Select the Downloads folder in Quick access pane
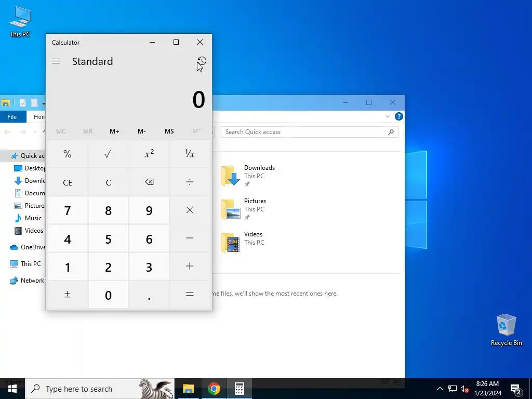Viewport: 532px width, 399px height. point(248,176)
